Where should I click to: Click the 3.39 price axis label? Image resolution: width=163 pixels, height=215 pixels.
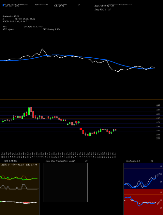click(x=158, y=110)
